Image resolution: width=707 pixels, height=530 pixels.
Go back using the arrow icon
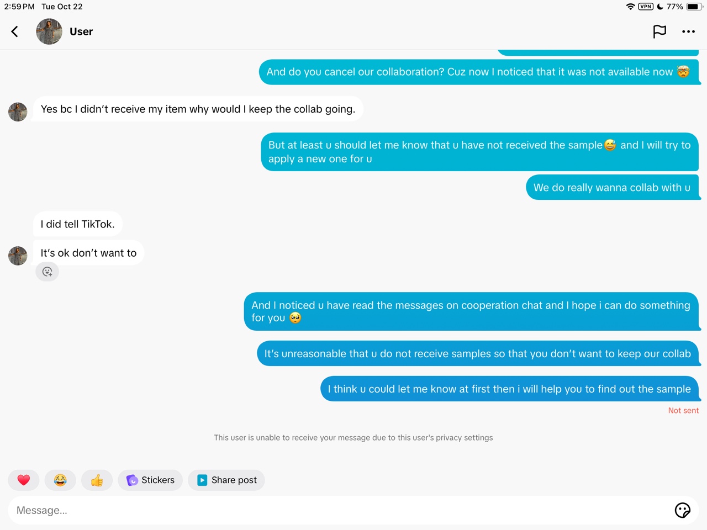(x=15, y=31)
